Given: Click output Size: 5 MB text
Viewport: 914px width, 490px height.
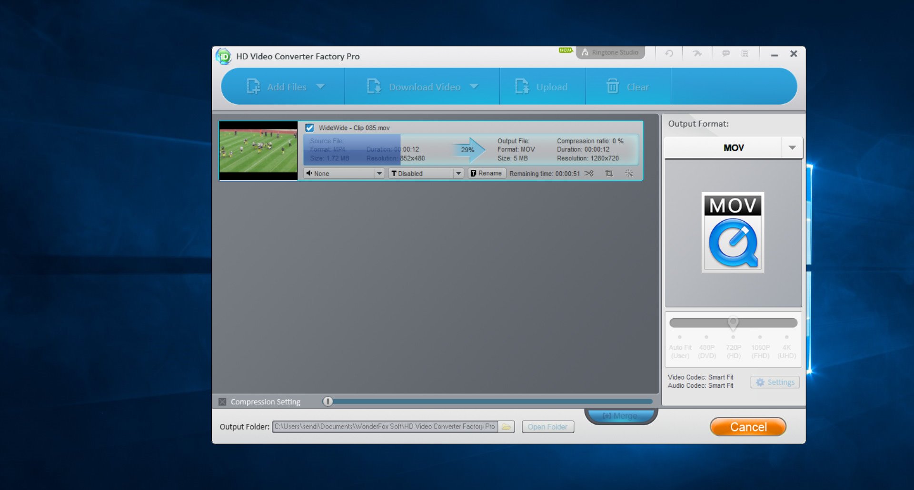Looking at the screenshot, I should [x=513, y=158].
